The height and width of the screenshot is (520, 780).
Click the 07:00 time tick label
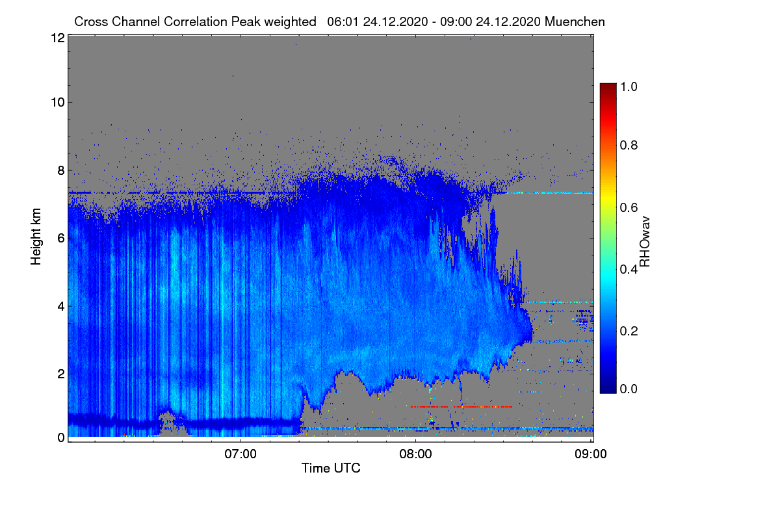(240, 454)
